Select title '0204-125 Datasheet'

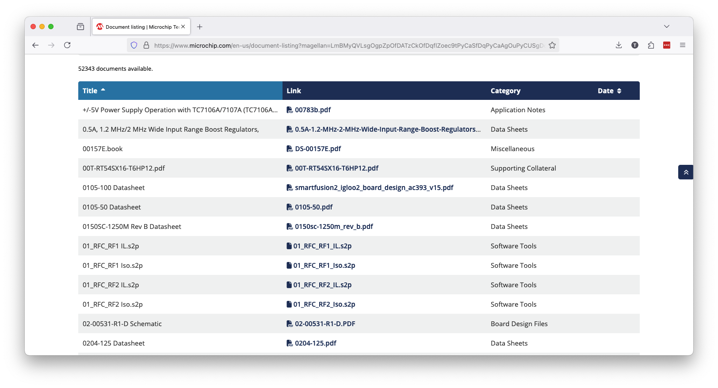pos(114,343)
